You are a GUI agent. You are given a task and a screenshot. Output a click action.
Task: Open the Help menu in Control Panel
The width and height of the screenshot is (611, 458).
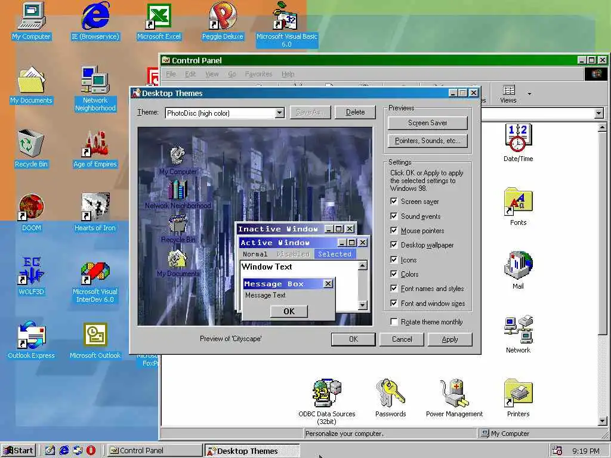(288, 74)
